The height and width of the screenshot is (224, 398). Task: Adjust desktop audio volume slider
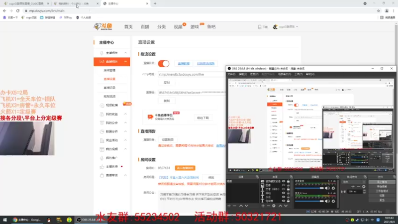tap(309, 188)
